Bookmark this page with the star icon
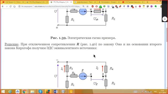This screenshot has width=168, height=94. point(87,6)
